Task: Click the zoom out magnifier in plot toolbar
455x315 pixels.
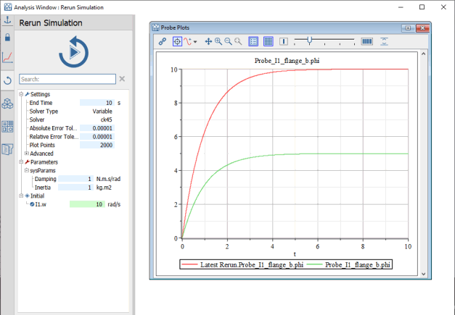Action: point(228,42)
